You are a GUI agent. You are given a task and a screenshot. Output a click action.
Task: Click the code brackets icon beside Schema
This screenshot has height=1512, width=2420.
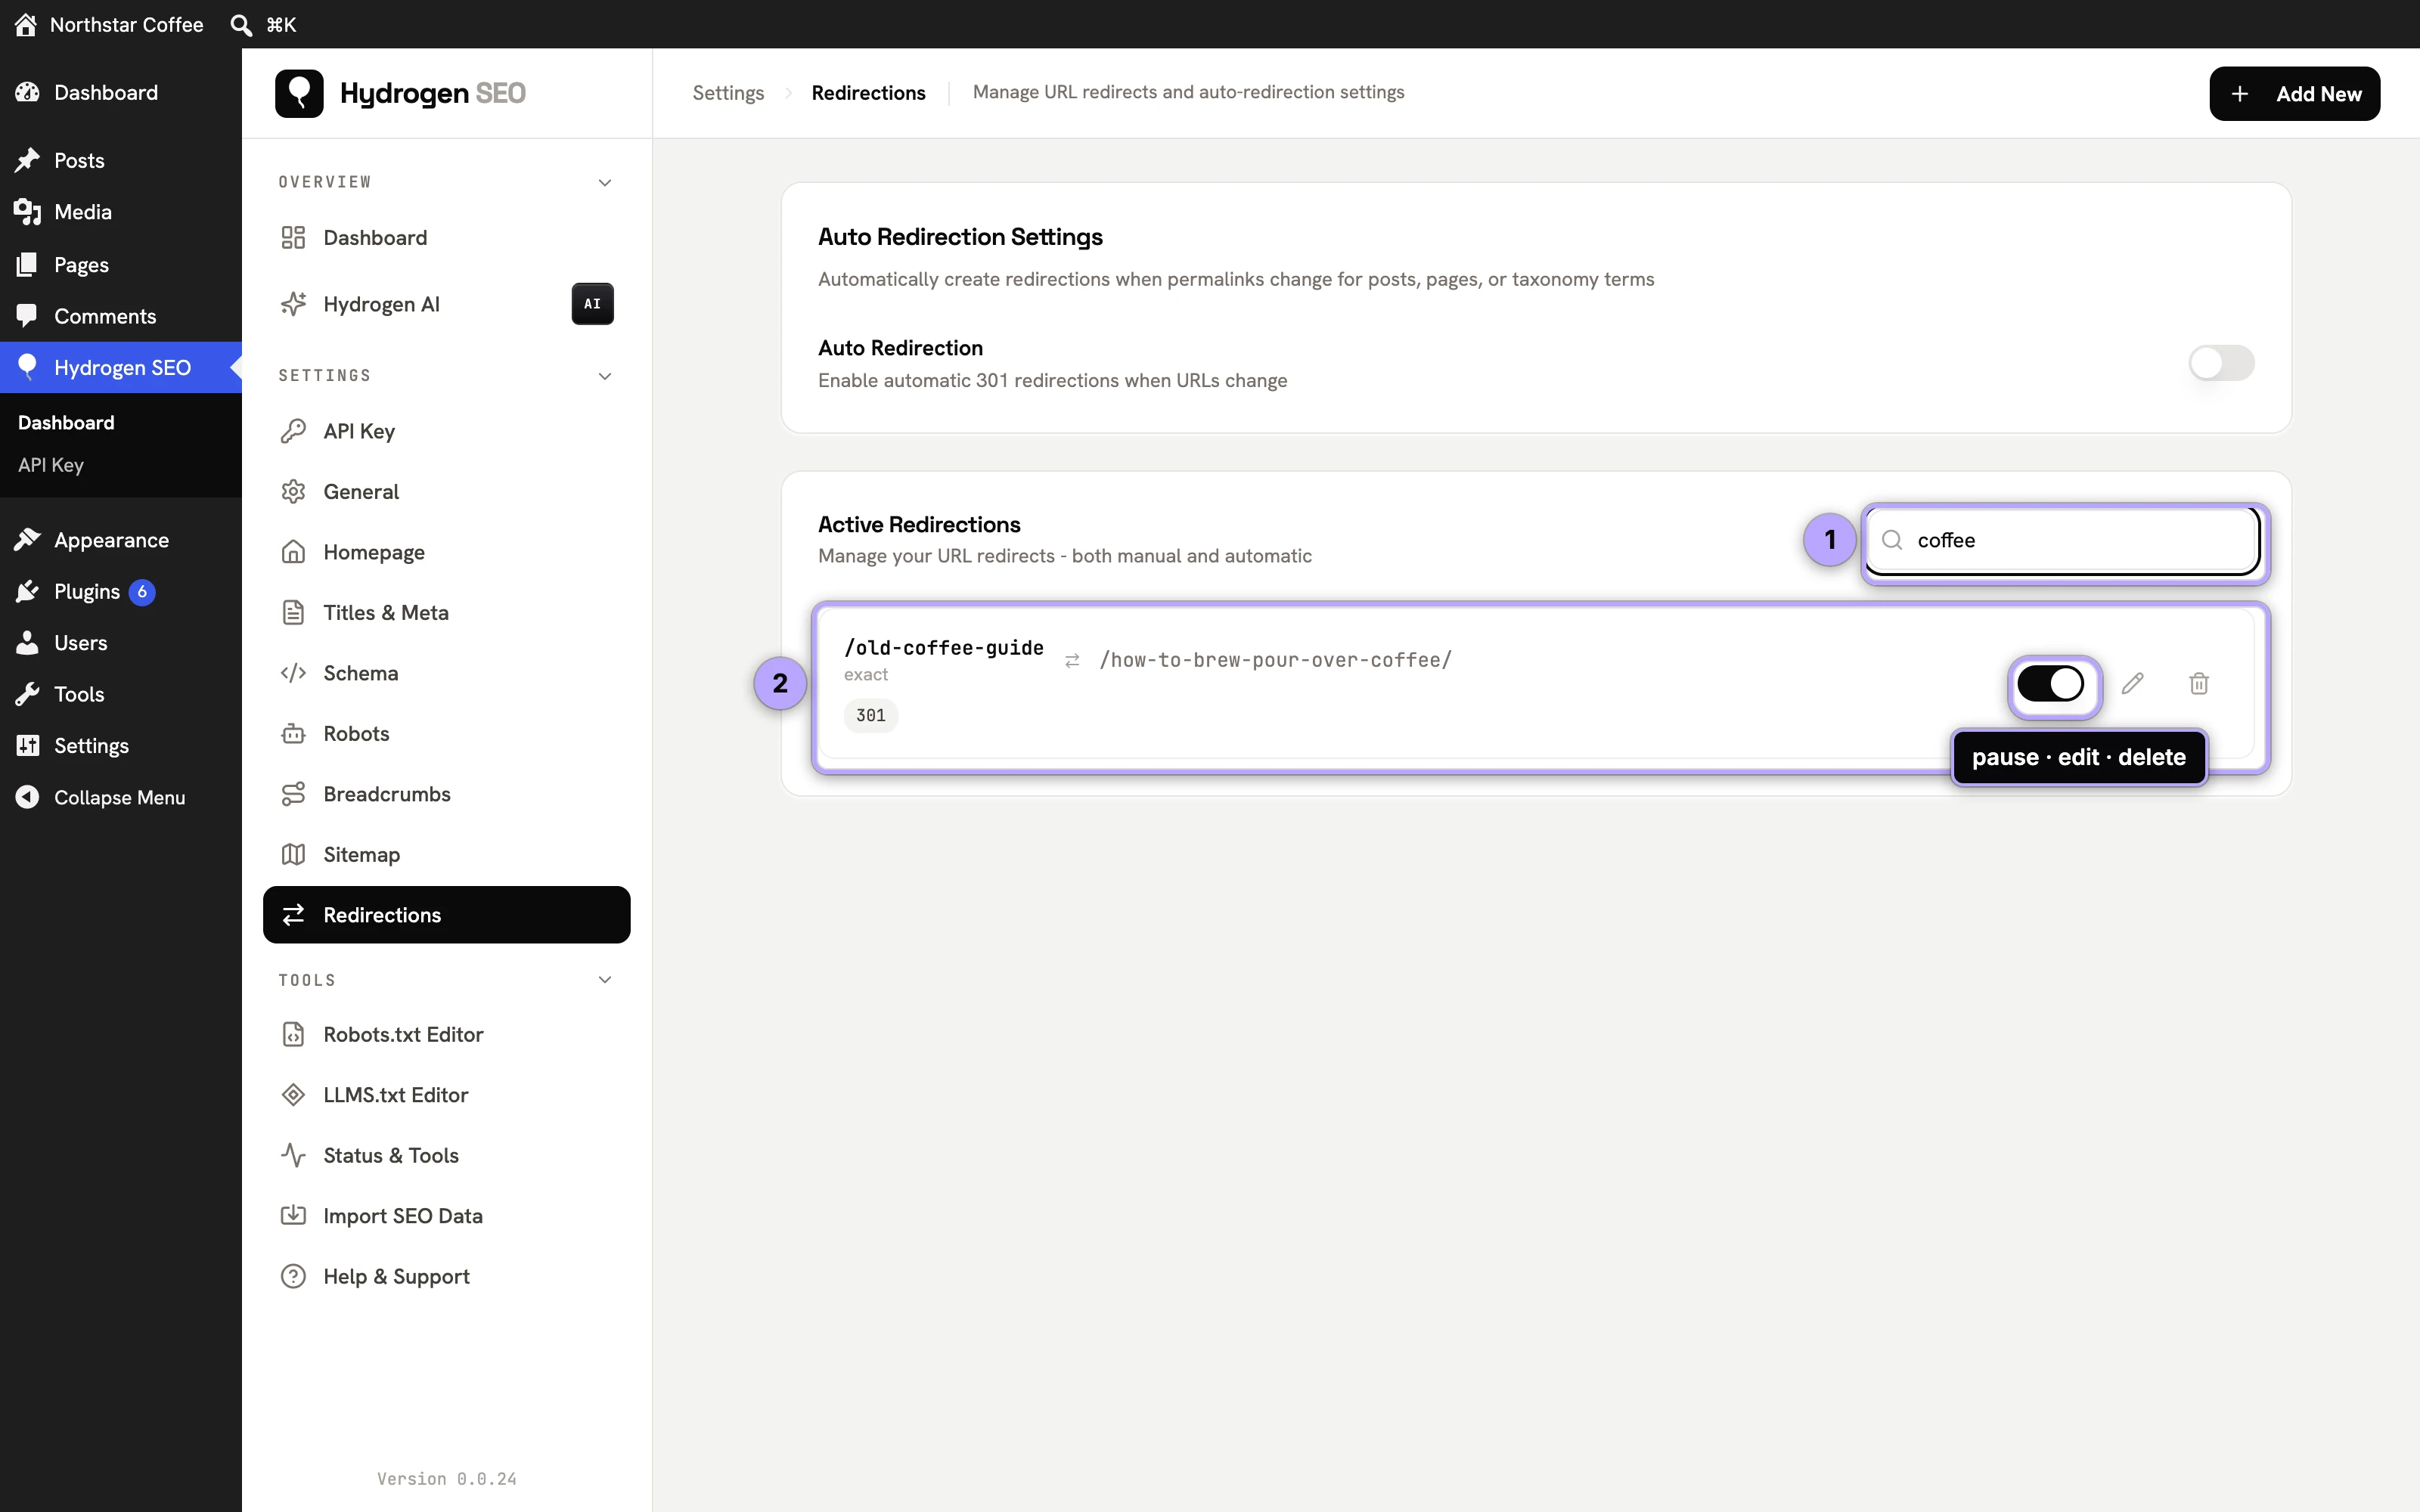293,673
